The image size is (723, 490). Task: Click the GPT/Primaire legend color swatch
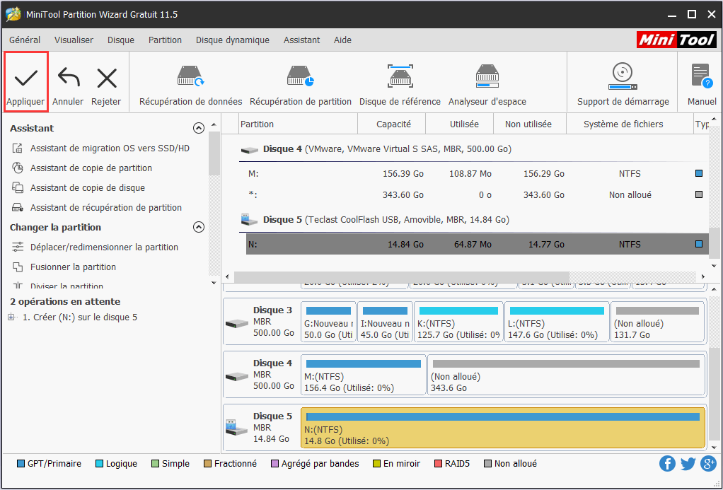(x=21, y=464)
